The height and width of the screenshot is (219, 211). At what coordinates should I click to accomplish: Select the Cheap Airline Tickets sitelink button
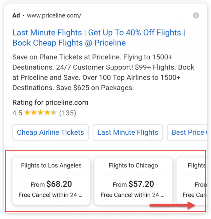(50, 132)
